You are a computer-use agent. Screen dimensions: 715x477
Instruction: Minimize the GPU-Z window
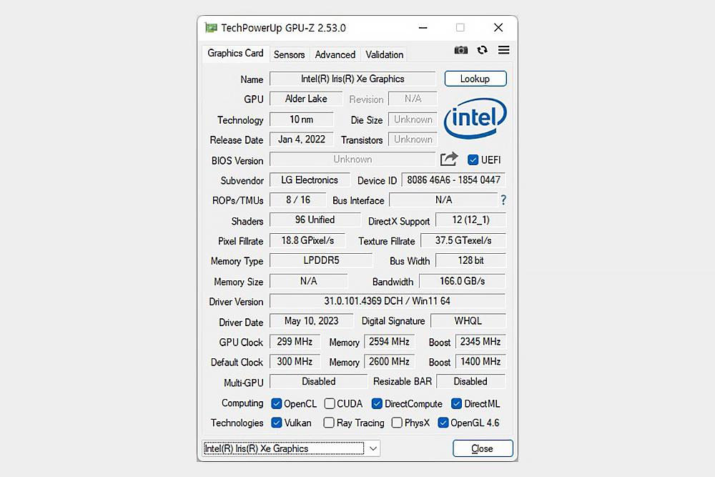coord(423,28)
